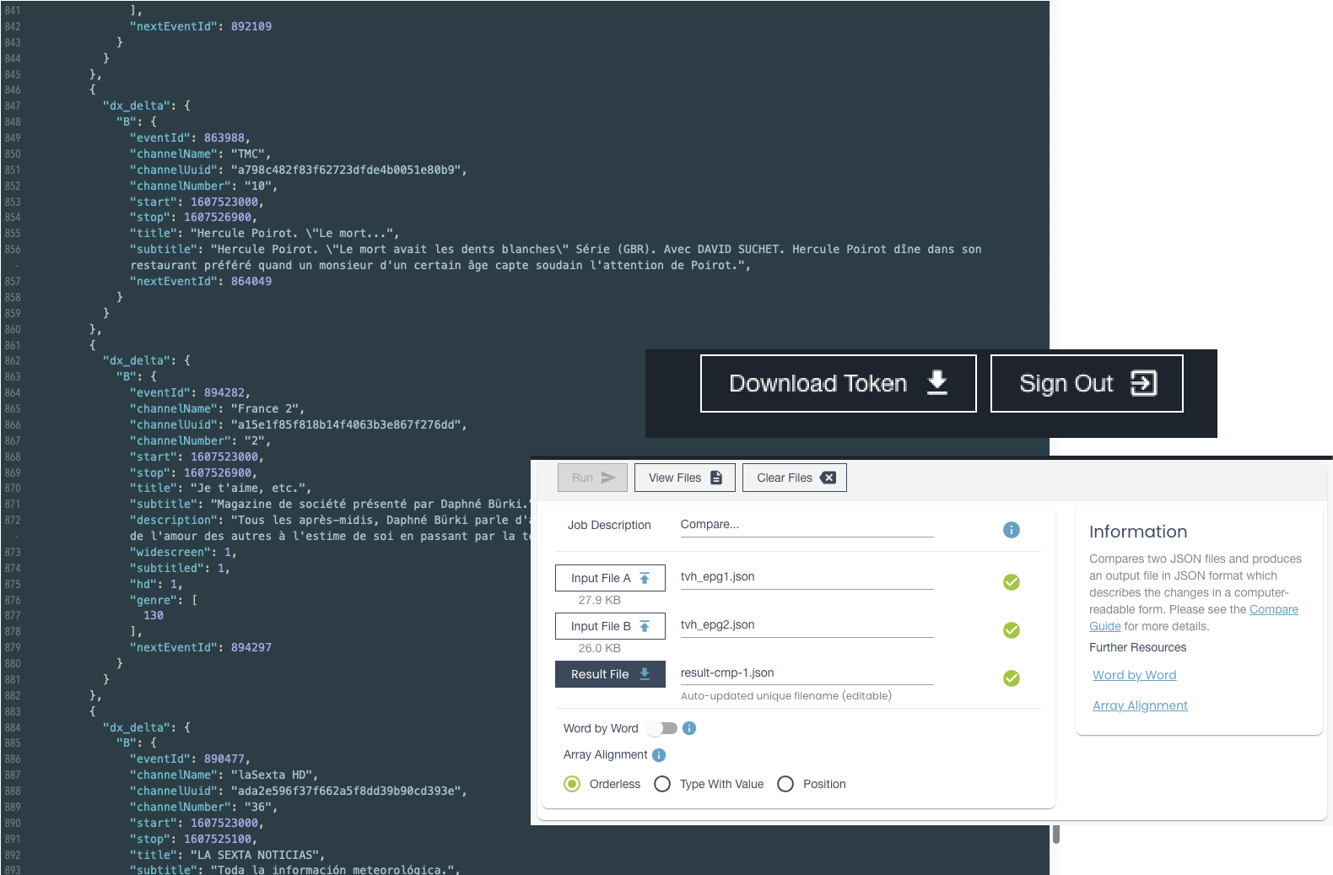The height and width of the screenshot is (875, 1333).
Task: Download the Result File
Action: [x=610, y=674]
